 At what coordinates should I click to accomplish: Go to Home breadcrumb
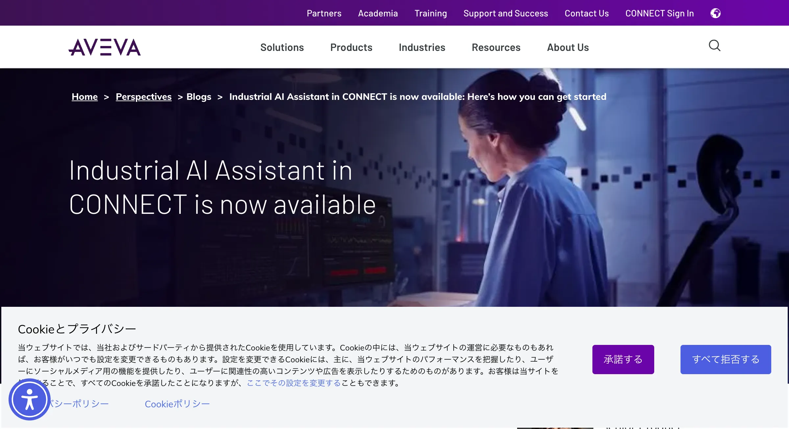tap(84, 97)
